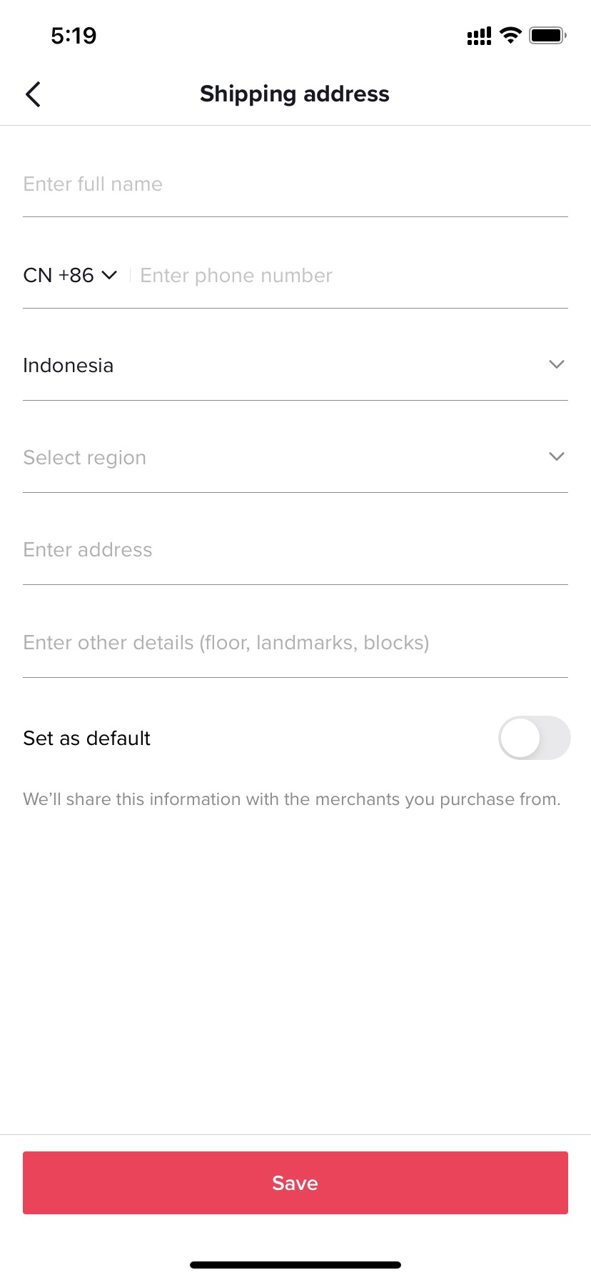
Task: Click the cellular signal strength icon
Action: pyautogui.click(x=479, y=36)
